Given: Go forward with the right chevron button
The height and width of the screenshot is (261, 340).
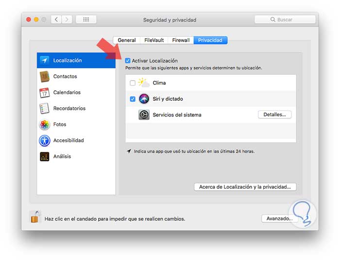Looking at the screenshot, I should (67, 19).
